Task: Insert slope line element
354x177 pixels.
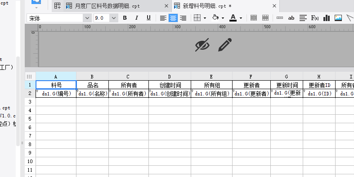Action: 350,18
